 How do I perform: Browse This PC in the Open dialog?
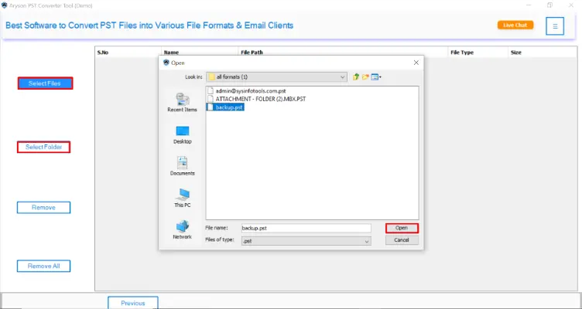(182, 198)
